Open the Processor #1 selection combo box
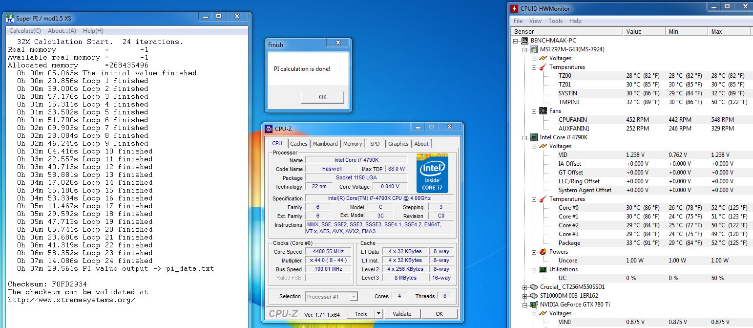Image resolution: width=753 pixels, height=328 pixels. click(x=332, y=296)
